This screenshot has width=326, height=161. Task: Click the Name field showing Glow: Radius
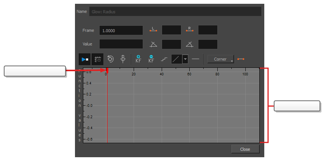coord(175,12)
